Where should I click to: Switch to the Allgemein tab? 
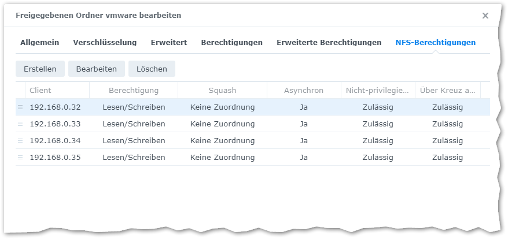click(39, 42)
